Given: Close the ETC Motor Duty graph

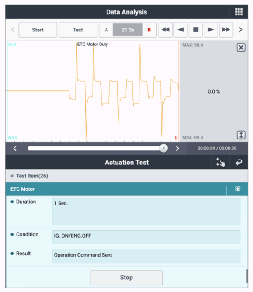Looking at the screenshot, I should coord(241,47).
